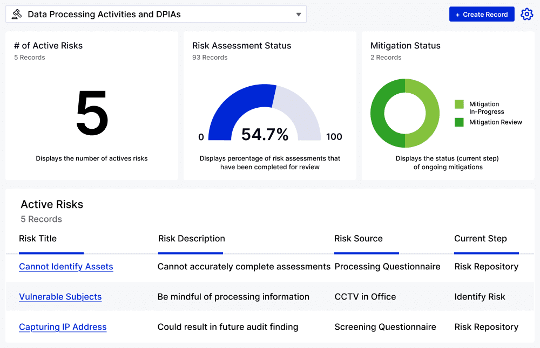Select the Current Step column header
Image resolution: width=540 pixels, height=348 pixels.
pyautogui.click(x=480, y=239)
